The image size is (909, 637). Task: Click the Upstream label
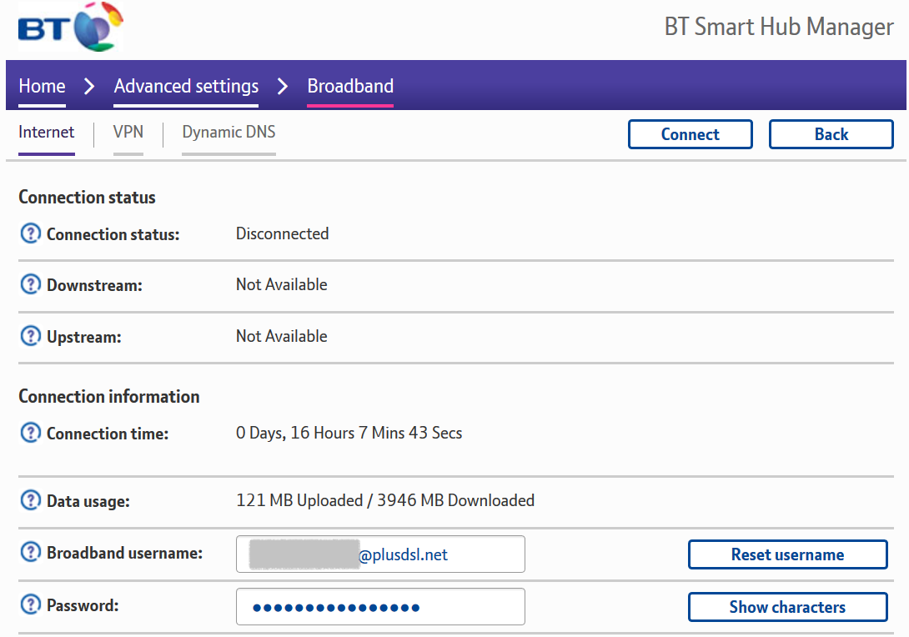(84, 337)
